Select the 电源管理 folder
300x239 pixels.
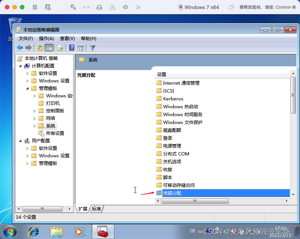[172, 146]
